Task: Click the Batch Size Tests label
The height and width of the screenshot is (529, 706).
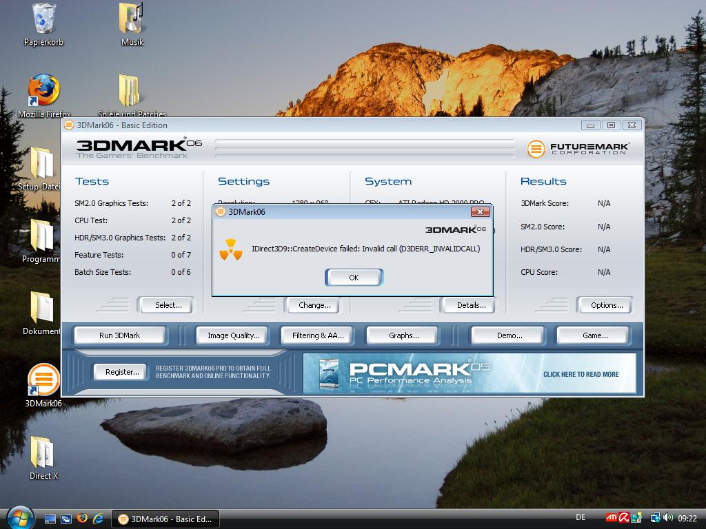Action: 103,272
